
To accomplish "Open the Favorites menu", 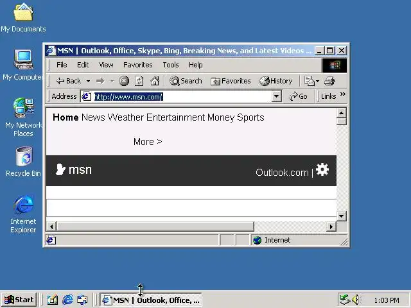I will [138, 65].
